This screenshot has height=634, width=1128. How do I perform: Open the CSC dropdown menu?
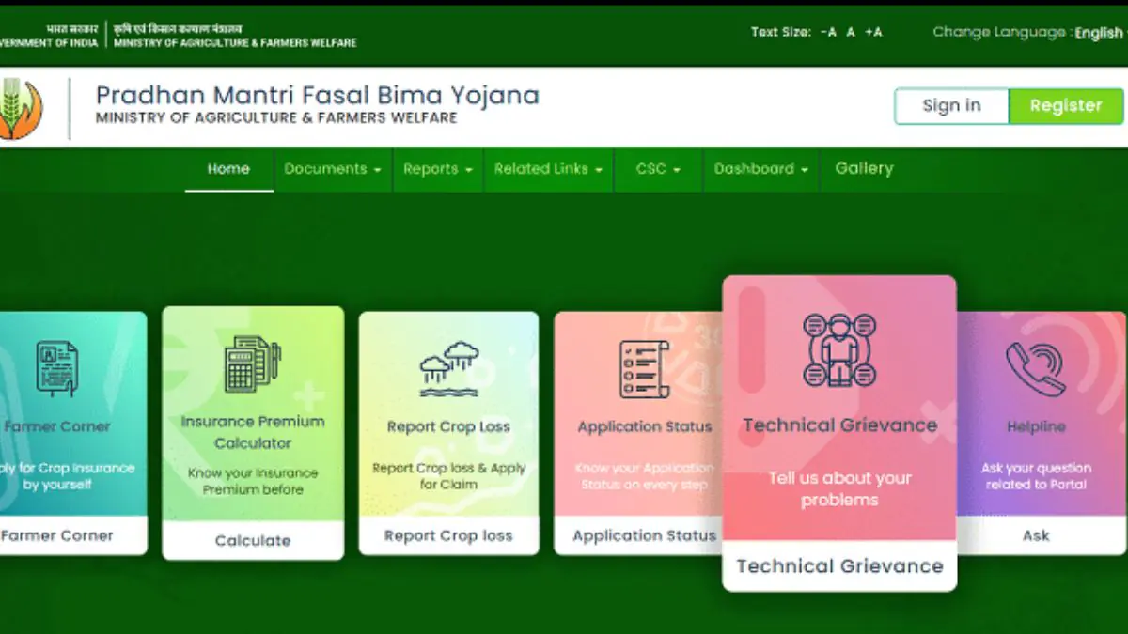pos(656,169)
